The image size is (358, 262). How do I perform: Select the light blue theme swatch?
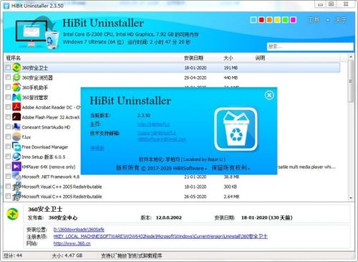click(x=253, y=20)
